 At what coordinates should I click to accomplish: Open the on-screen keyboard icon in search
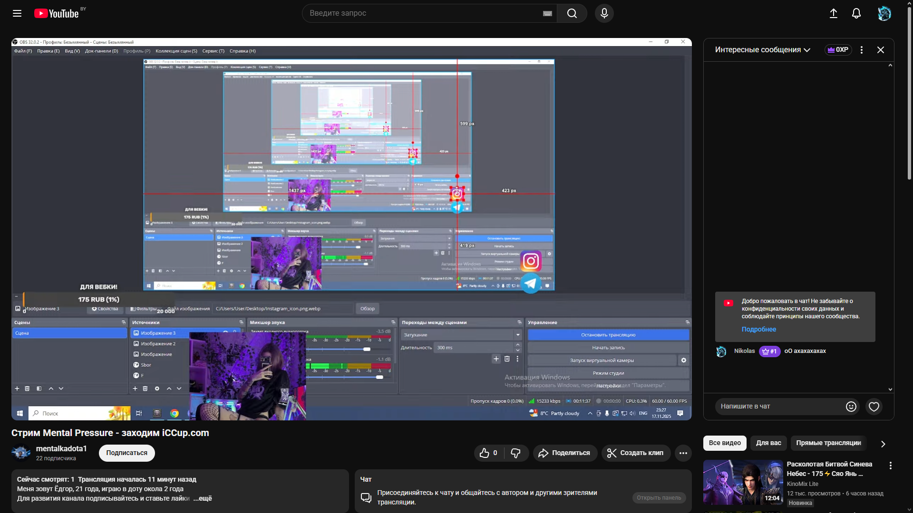tap(547, 13)
